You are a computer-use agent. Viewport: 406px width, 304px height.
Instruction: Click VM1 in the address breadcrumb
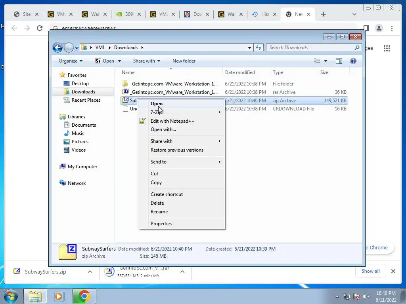point(100,47)
